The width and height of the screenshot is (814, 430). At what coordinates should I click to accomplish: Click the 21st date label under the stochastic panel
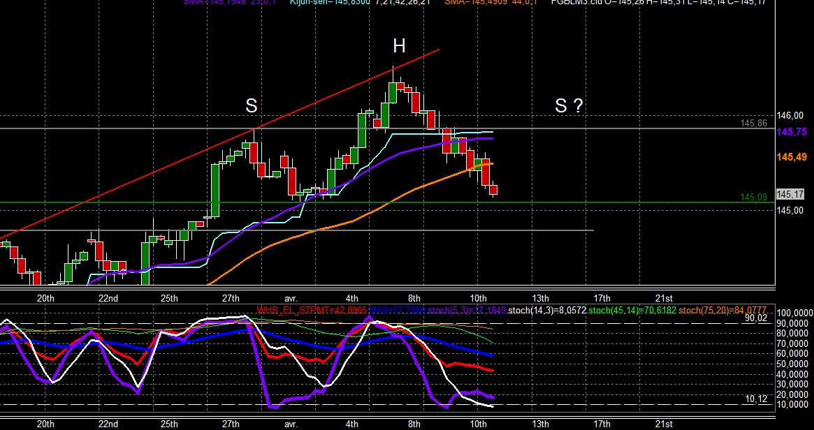(664, 424)
